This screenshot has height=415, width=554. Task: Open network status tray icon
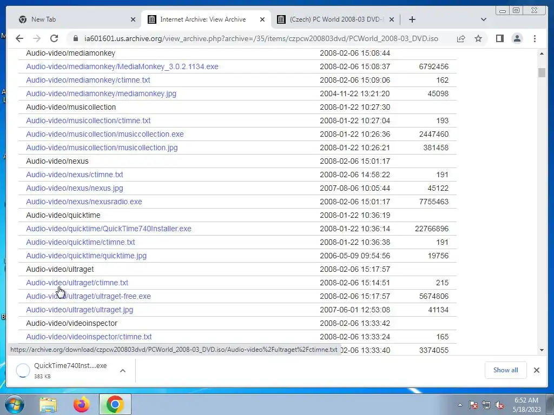click(x=486, y=405)
